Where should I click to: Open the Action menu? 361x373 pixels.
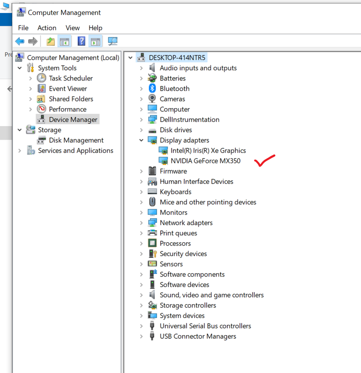tap(47, 28)
